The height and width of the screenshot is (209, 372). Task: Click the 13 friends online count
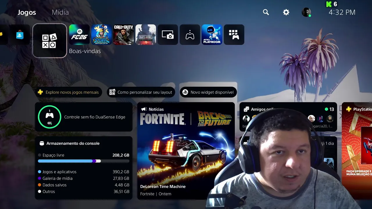332,109
